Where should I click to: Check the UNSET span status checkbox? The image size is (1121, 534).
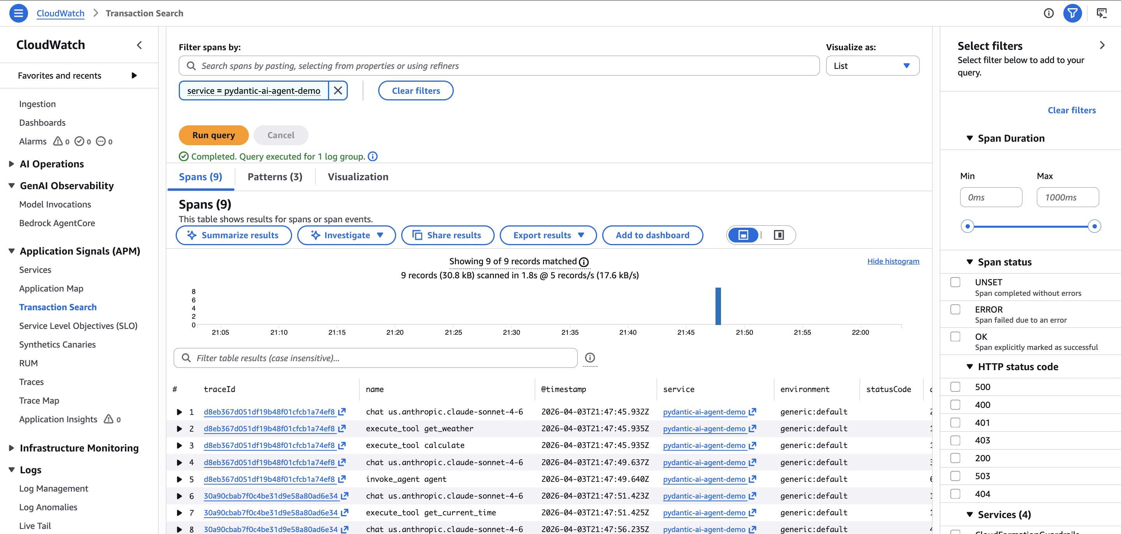tap(955, 282)
